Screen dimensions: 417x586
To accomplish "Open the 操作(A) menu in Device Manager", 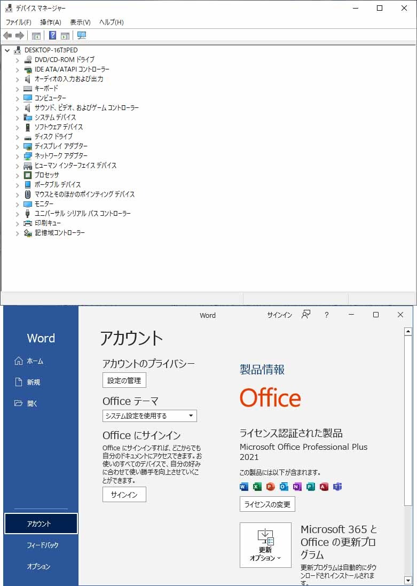I will click(x=51, y=22).
